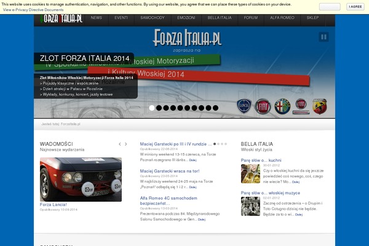Screen dimensions: 369x246
Task: Click date Opublikowany 10-08-2014
Action: coord(58,210)
